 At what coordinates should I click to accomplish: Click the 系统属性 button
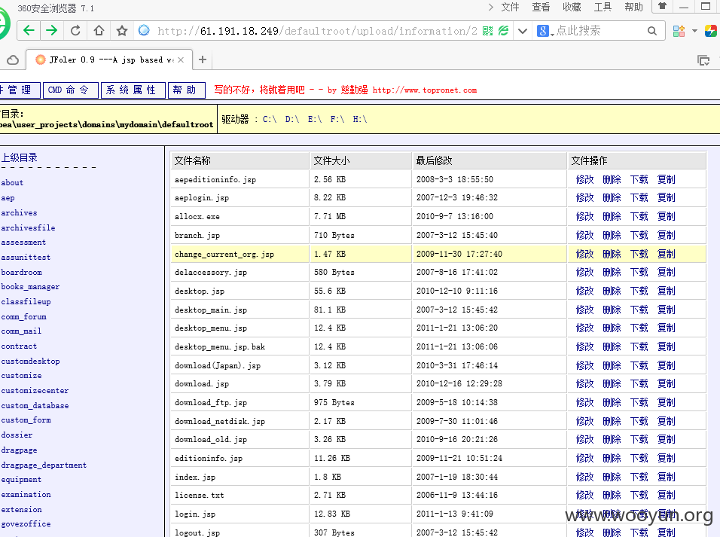[133, 90]
